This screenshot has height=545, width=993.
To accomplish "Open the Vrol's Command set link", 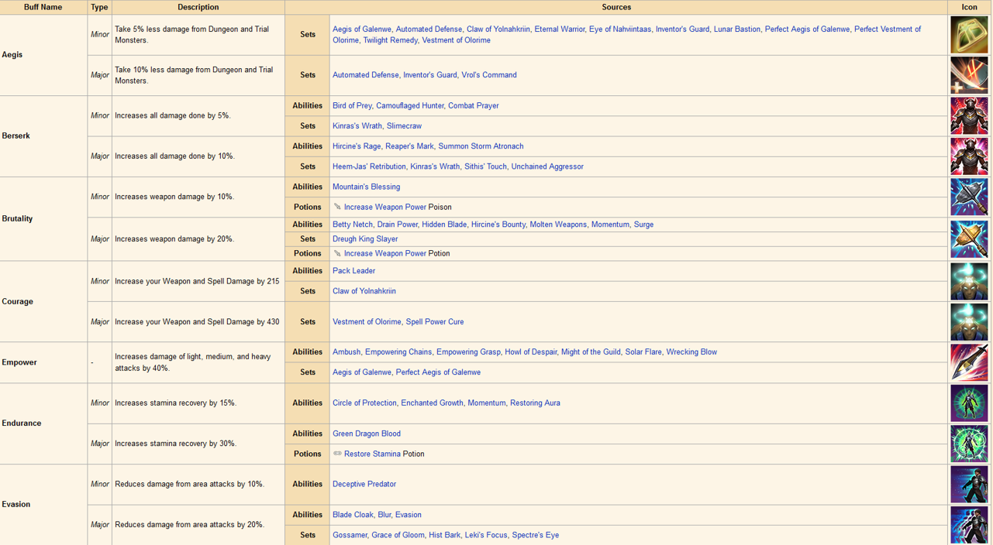I will (x=489, y=75).
